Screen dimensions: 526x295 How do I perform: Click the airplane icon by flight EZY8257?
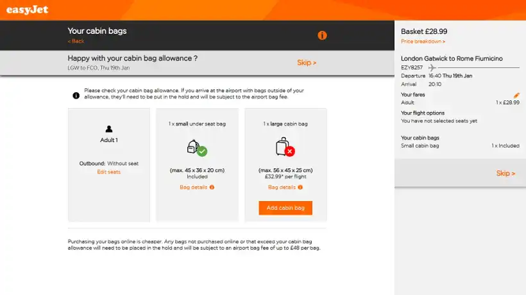coord(432,68)
